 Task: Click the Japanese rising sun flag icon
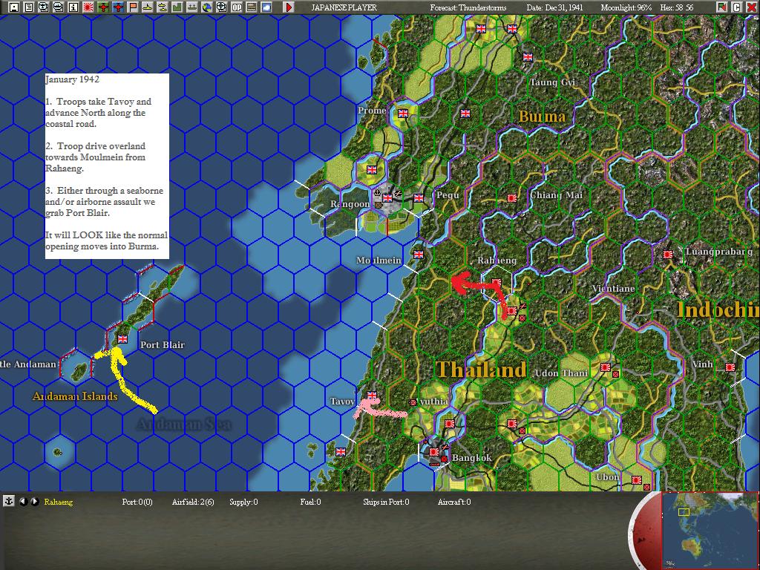tap(88, 7)
